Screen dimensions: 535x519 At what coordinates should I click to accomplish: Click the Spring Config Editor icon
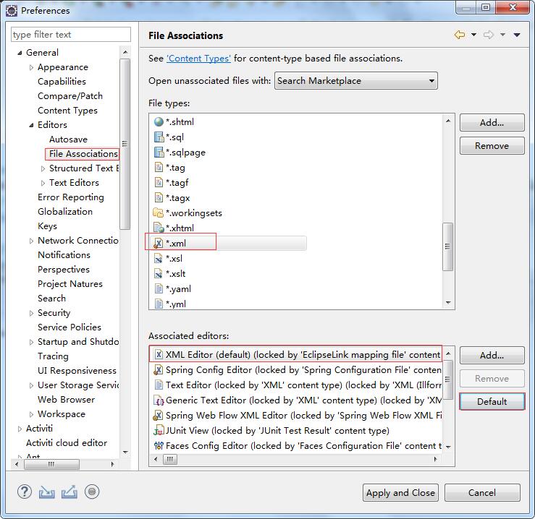click(159, 370)
